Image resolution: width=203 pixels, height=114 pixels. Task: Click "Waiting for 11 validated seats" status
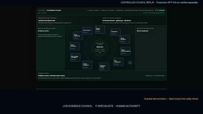tap(155, 76)
